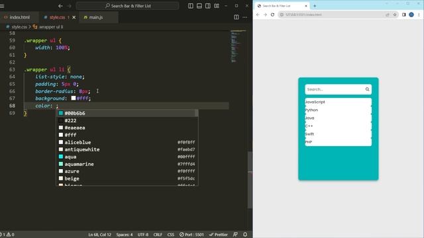The height and width of the screenshot is (238, 424).
Task: Close the browser tab
Action: pyautogui.click(x=306, y=6)
